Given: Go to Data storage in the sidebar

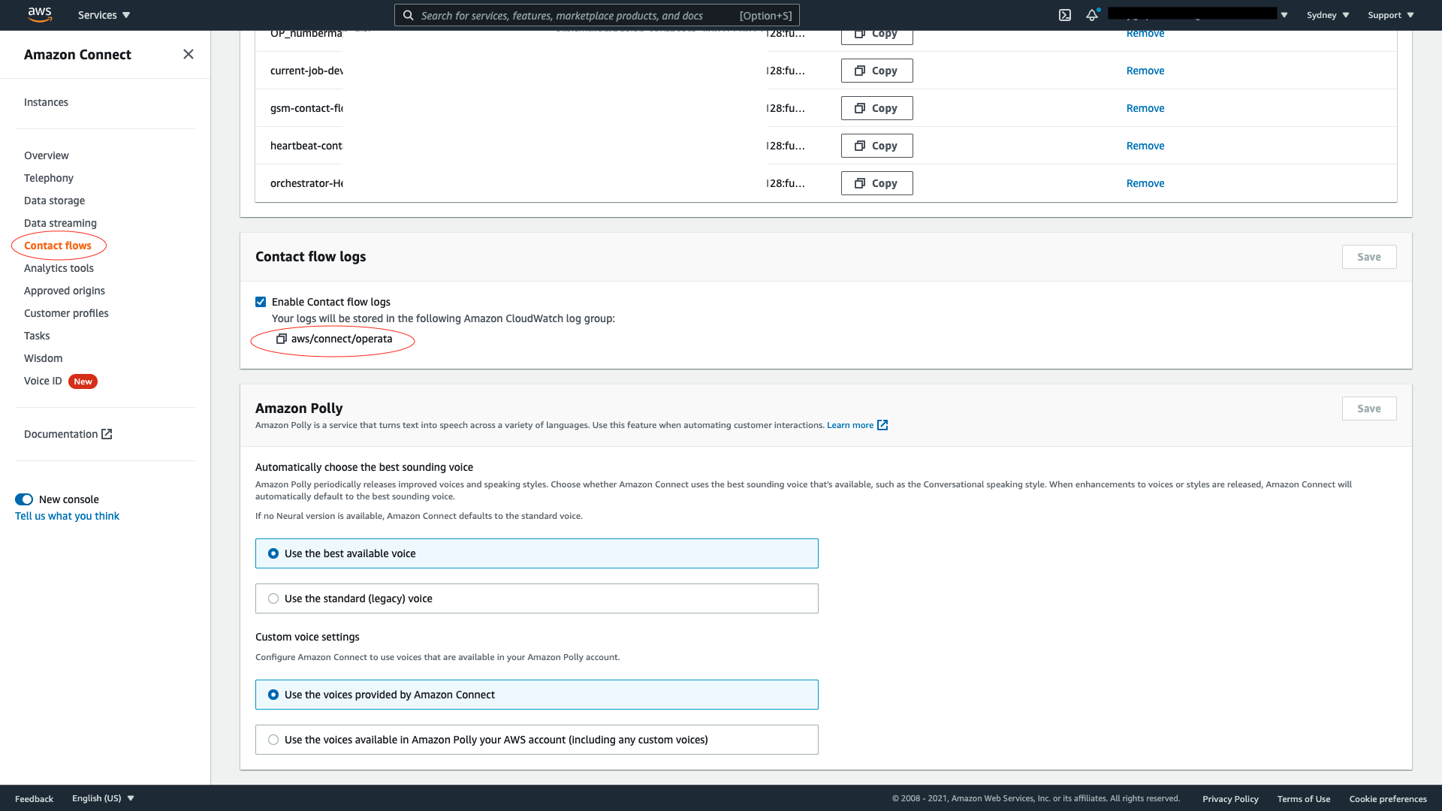Looking at the screenshot, I should coord(54,200).
